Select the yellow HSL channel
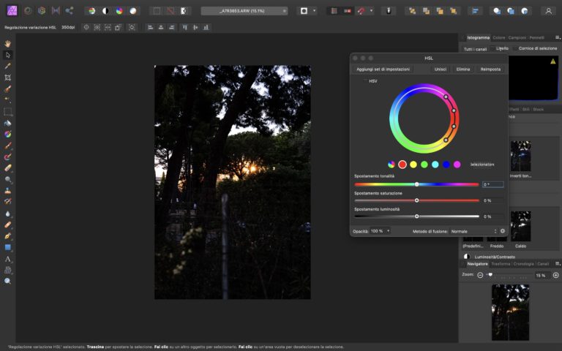The width and height of the screenshot is (562, 351). (413, 165)
